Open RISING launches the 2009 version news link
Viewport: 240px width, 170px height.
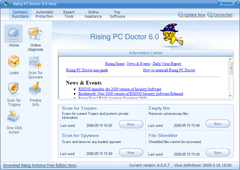120,89
